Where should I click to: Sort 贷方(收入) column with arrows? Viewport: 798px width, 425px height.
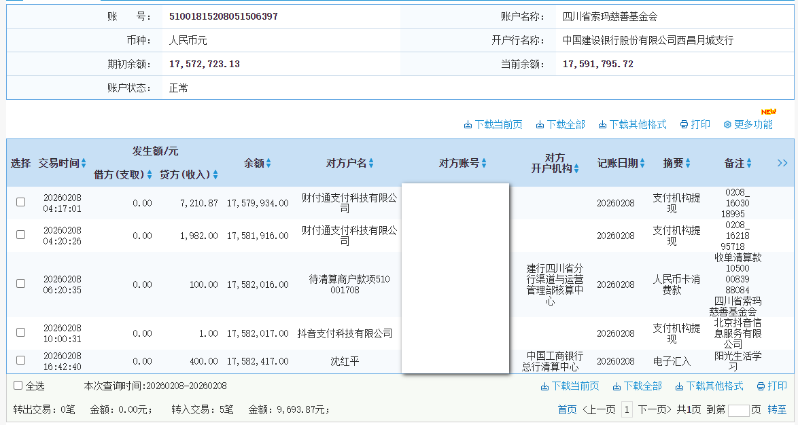pyautogui.click(x=215, y=175)
